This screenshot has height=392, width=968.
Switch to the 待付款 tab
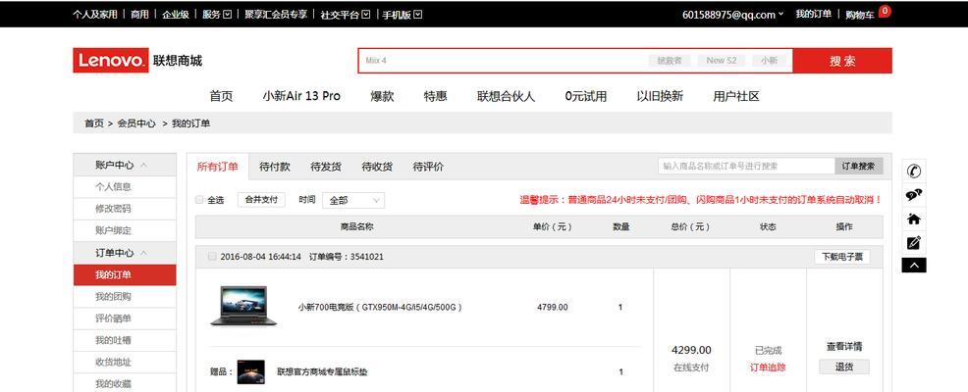275,167
